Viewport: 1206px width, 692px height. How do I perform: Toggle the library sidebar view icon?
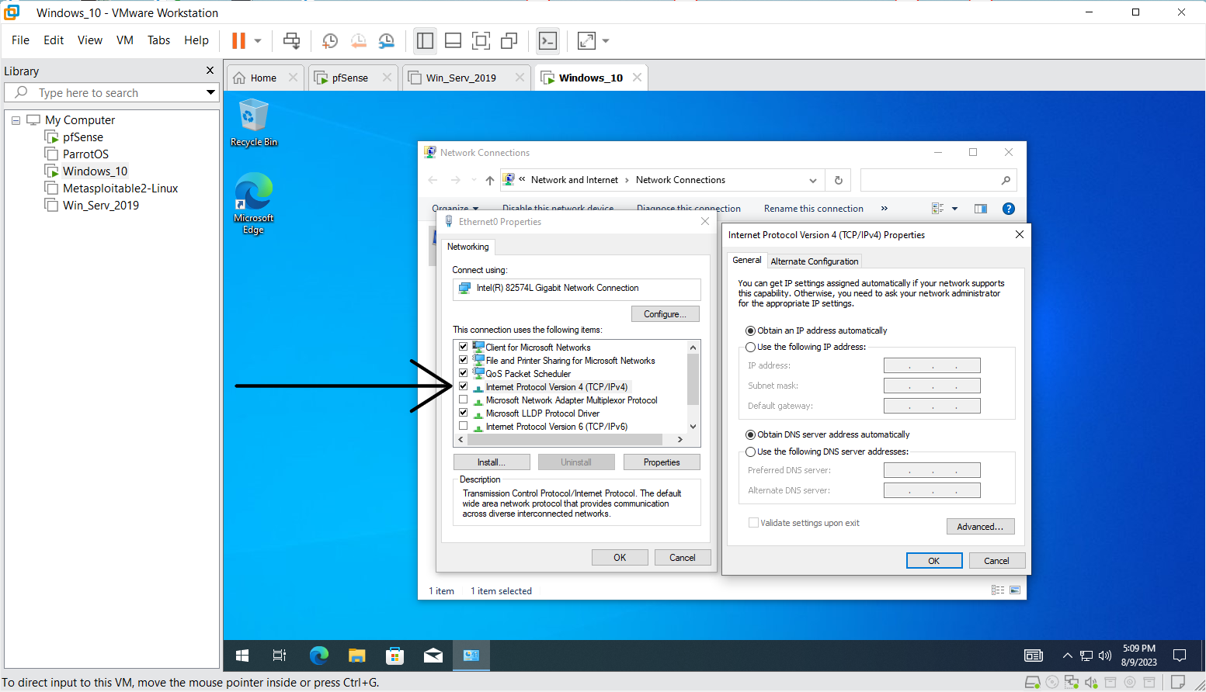pyautogui.click(x=425, y=40)
